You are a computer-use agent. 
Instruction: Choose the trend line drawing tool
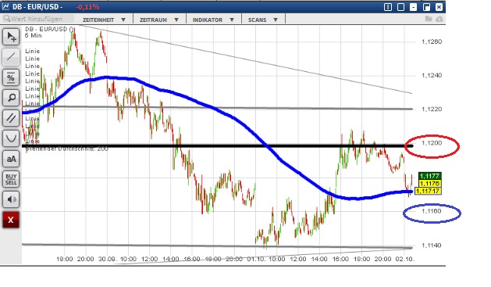pyautogui.click(x=11, y=57)
